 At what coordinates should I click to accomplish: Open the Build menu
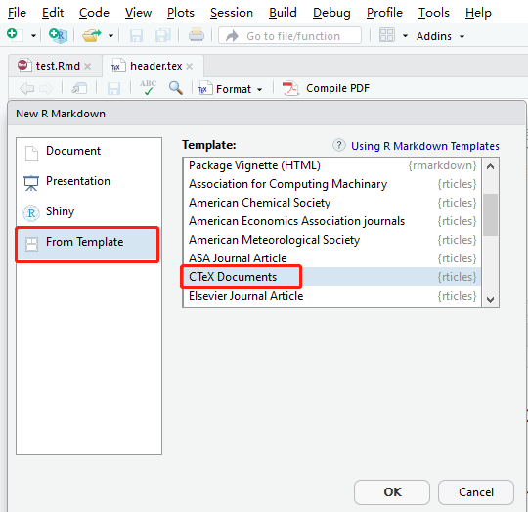(283, 13)
